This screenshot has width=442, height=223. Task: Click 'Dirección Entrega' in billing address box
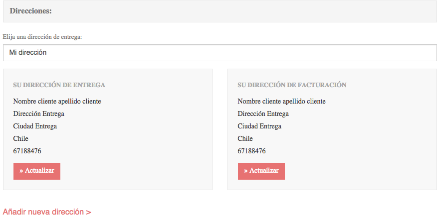point(263,113)
